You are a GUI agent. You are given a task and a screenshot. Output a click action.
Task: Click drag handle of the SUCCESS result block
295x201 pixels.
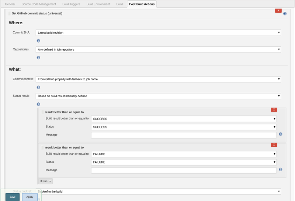point(42,112)
